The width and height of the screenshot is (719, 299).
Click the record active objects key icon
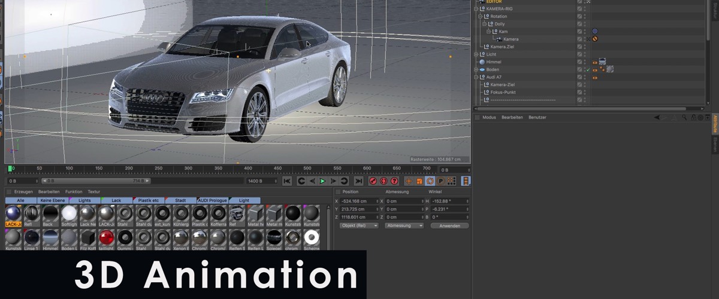pos(373,181)
